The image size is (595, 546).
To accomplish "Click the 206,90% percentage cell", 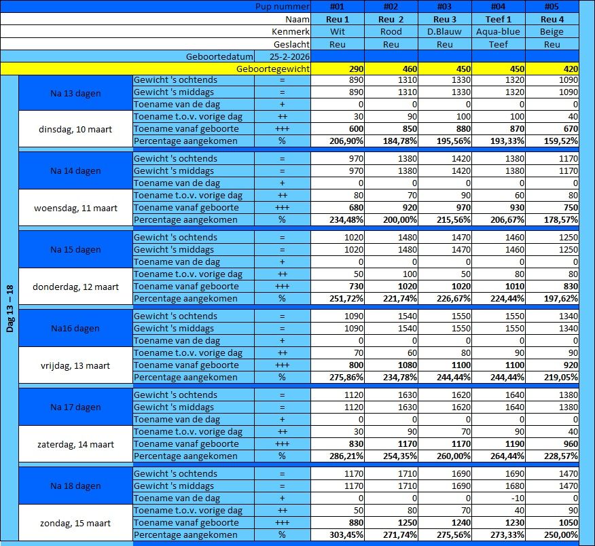I will pyautogui.click(x=338, y=141).
